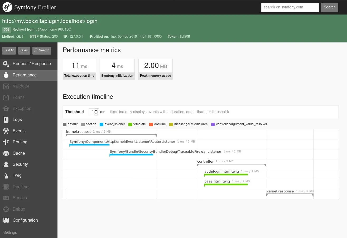This screenshot has height=238, width=347.
Task: Open the Routing panel
Action: 20,142
